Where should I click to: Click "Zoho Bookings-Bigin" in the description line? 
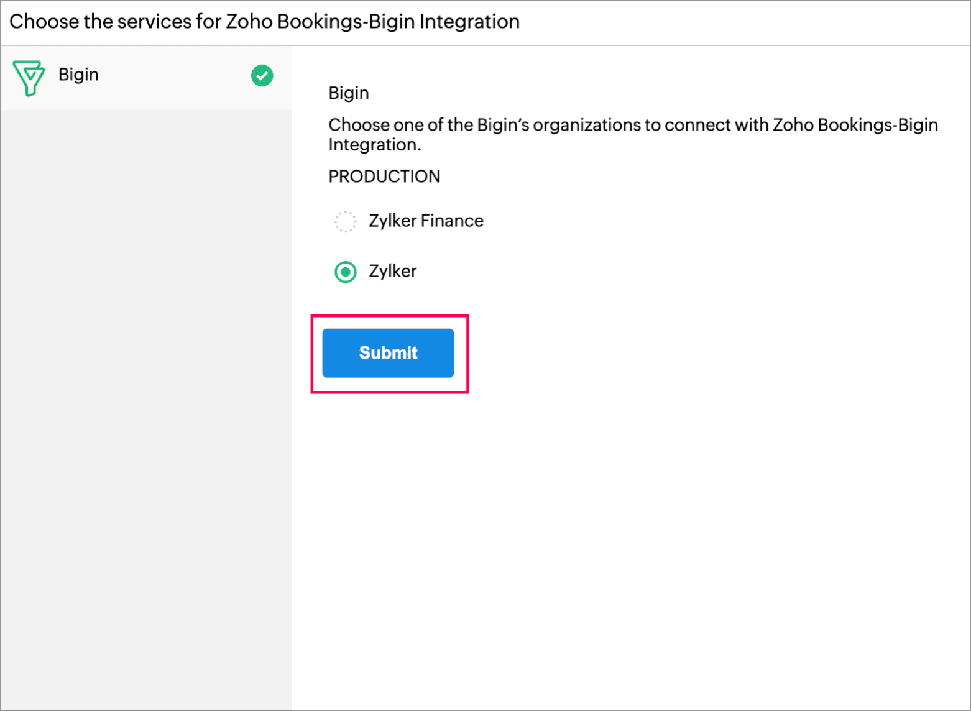pos(855,125)
